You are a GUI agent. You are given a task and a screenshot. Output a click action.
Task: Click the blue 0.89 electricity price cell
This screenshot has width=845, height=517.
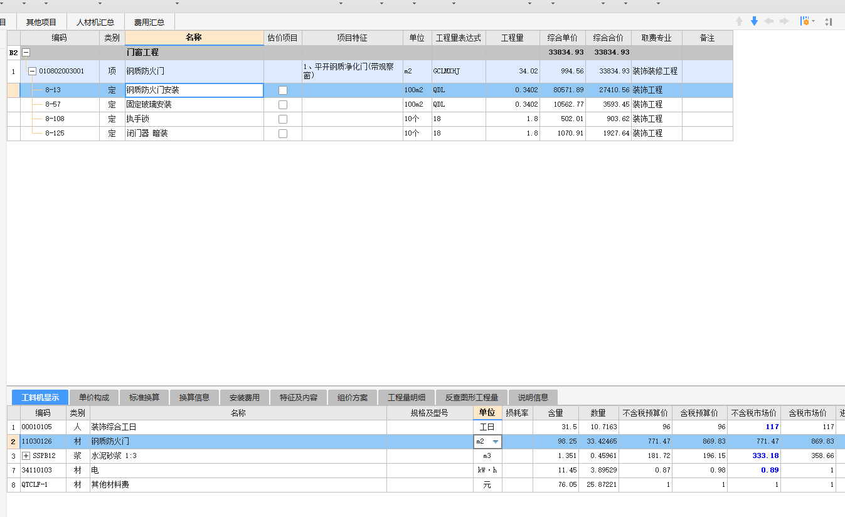(754, 471)
